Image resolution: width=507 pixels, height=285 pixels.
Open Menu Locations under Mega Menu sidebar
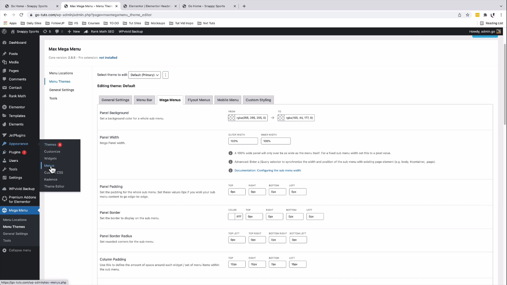click(15, 220)
